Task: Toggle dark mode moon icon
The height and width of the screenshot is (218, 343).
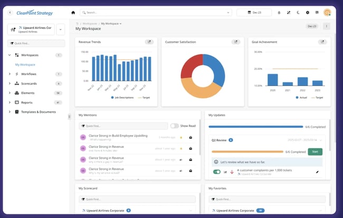Action: 298,12
